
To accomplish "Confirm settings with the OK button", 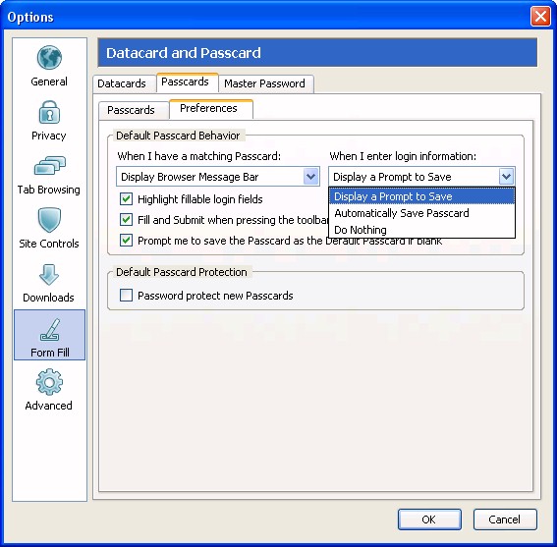I will point(429,520).
